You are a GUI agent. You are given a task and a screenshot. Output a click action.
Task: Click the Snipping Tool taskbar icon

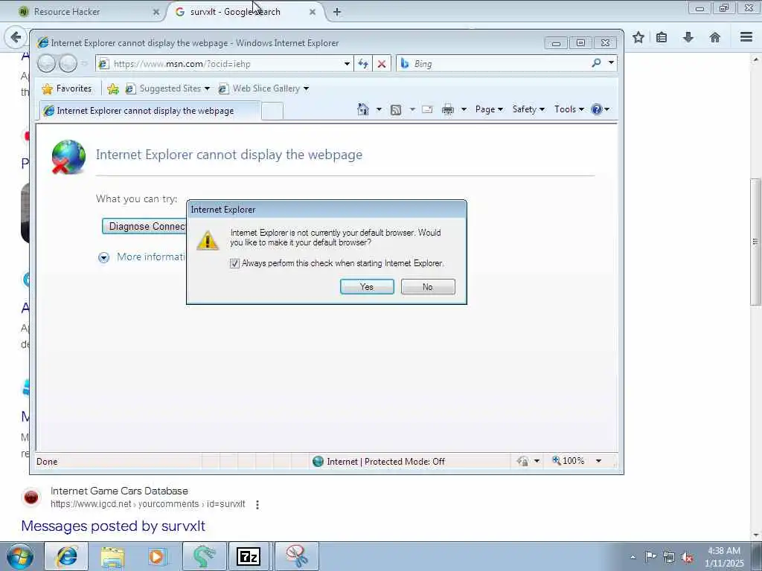click(296, 556)
